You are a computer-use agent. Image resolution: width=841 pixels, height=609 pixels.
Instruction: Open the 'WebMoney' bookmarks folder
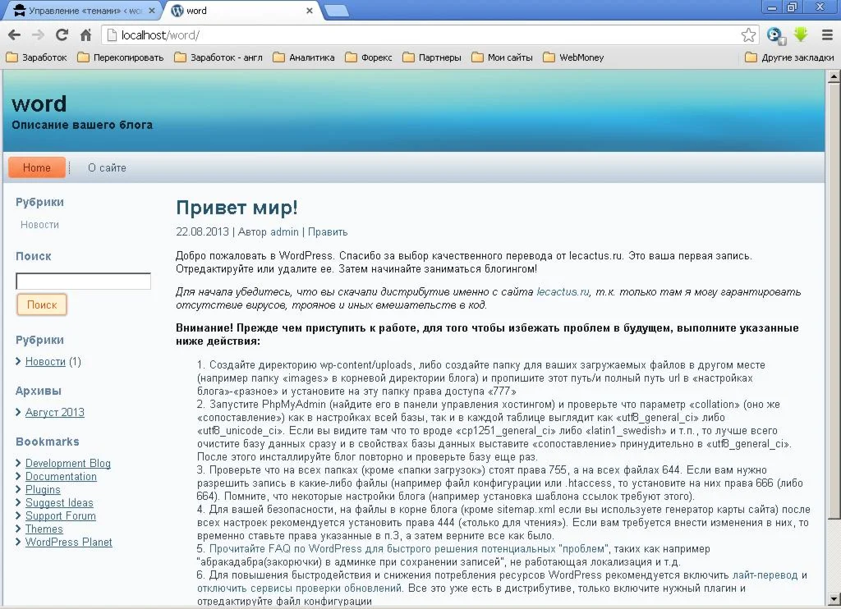(x=573, y=57)
